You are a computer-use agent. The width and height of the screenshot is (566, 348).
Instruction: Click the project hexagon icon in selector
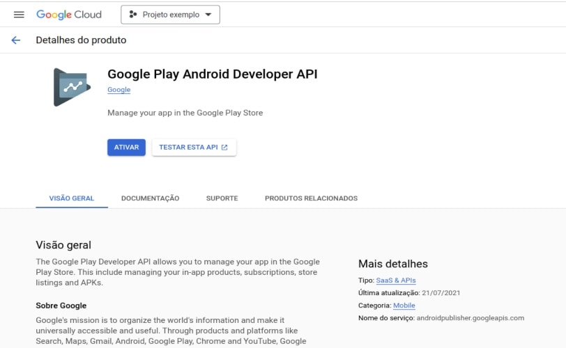(x=133, y=15)
